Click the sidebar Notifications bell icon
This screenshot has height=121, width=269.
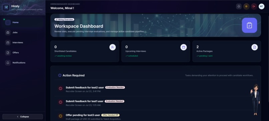(8, 63)
